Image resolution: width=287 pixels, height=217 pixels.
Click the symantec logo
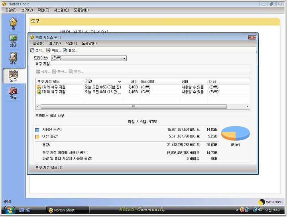click(270, 202)
